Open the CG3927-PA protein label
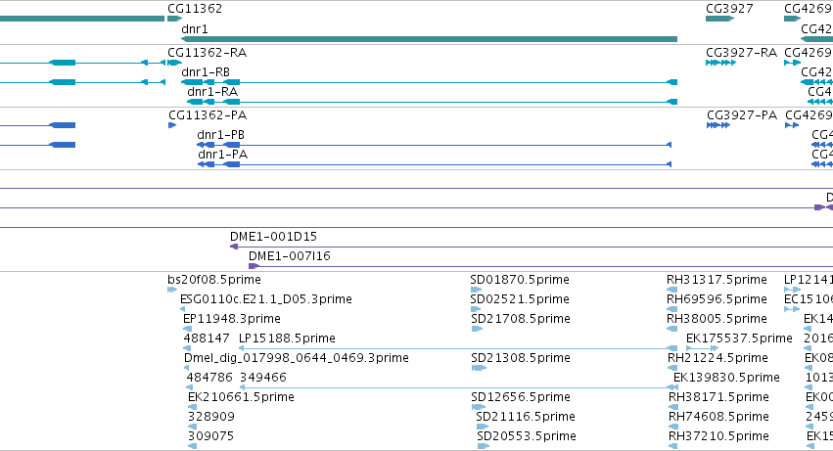 click(x=742, y=115)
